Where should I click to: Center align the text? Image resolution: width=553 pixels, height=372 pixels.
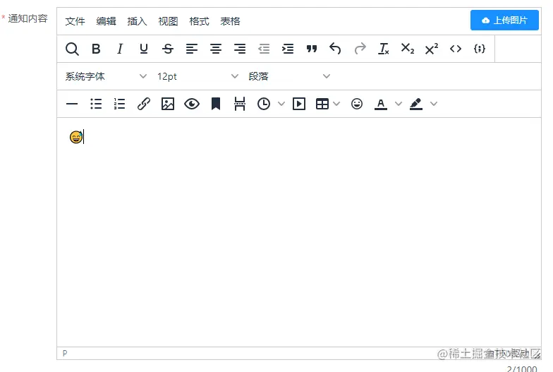click(x=216, y=49)
